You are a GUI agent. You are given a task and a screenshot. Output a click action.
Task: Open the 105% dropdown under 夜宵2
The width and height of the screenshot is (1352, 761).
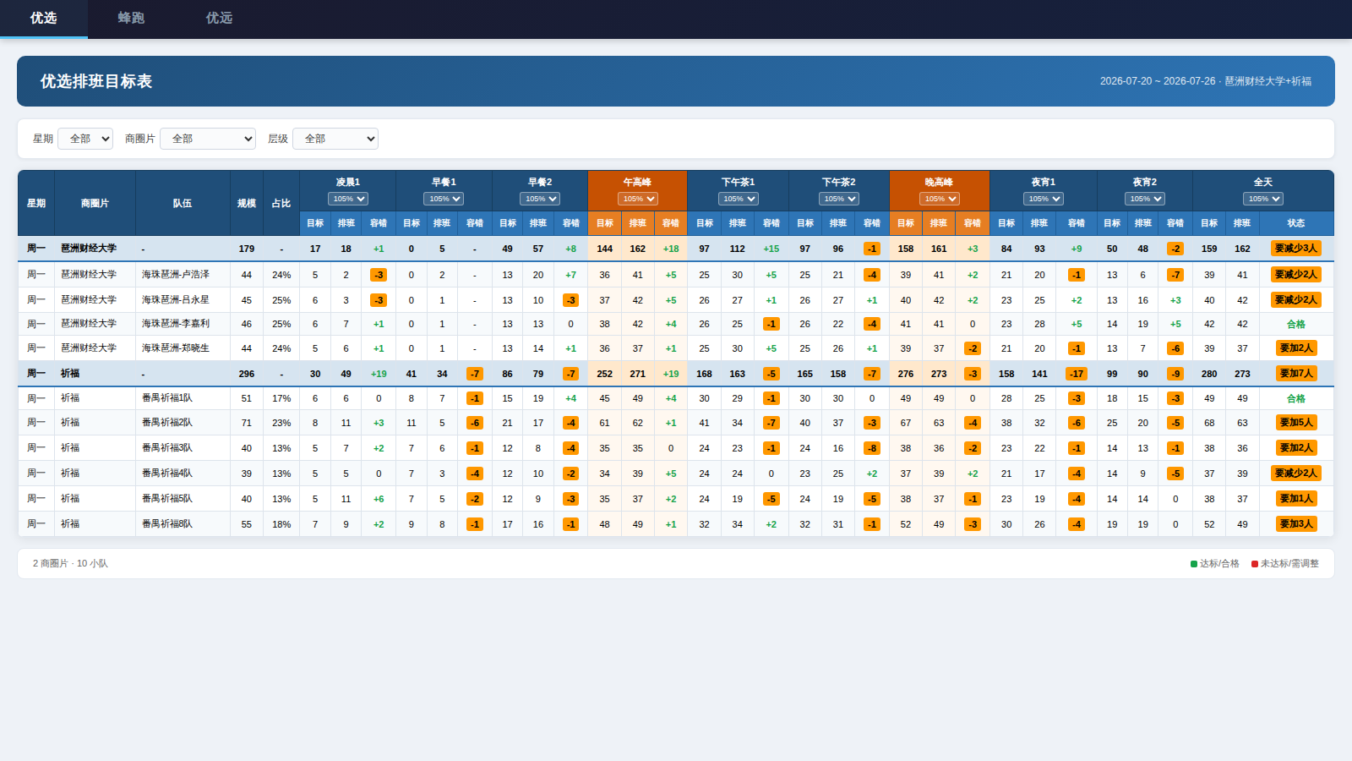click(x=1145, y=199)
